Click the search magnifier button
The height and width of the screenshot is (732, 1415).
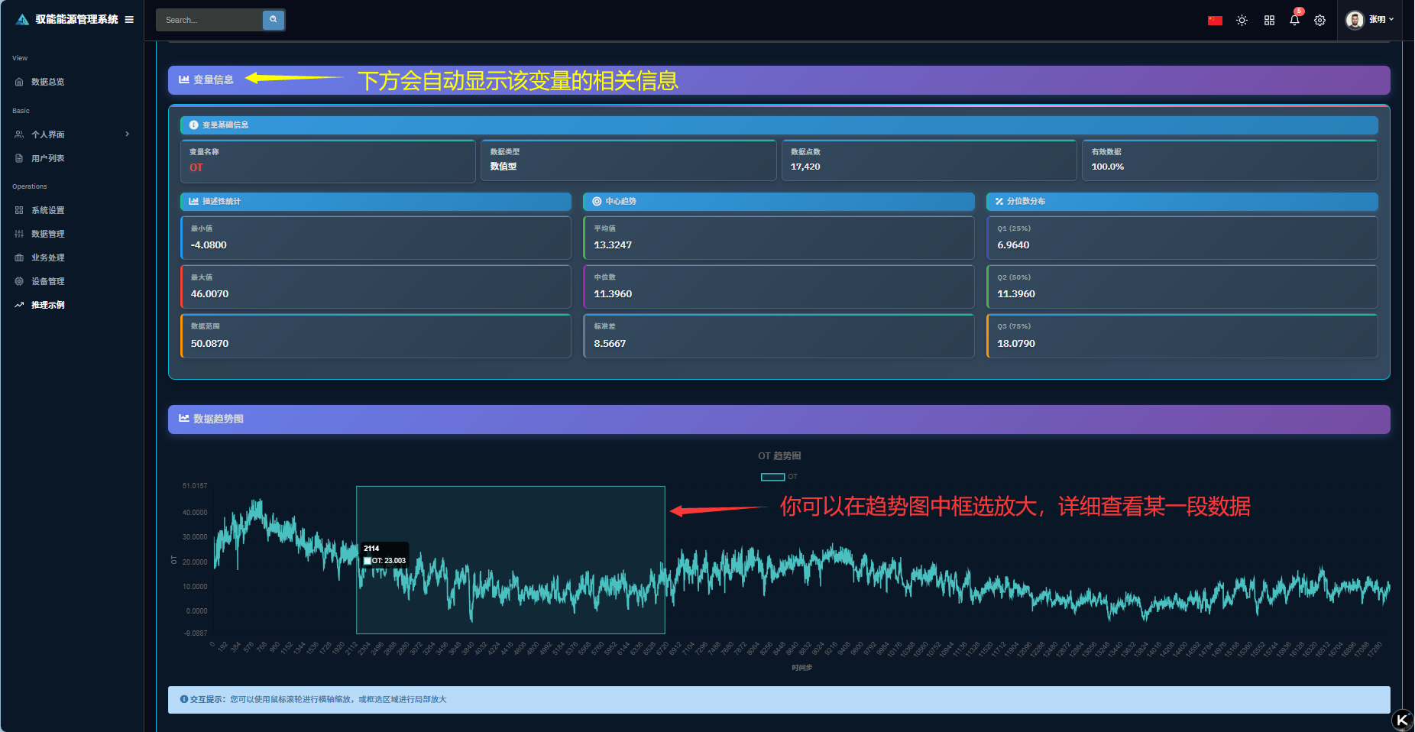point(273,20)
